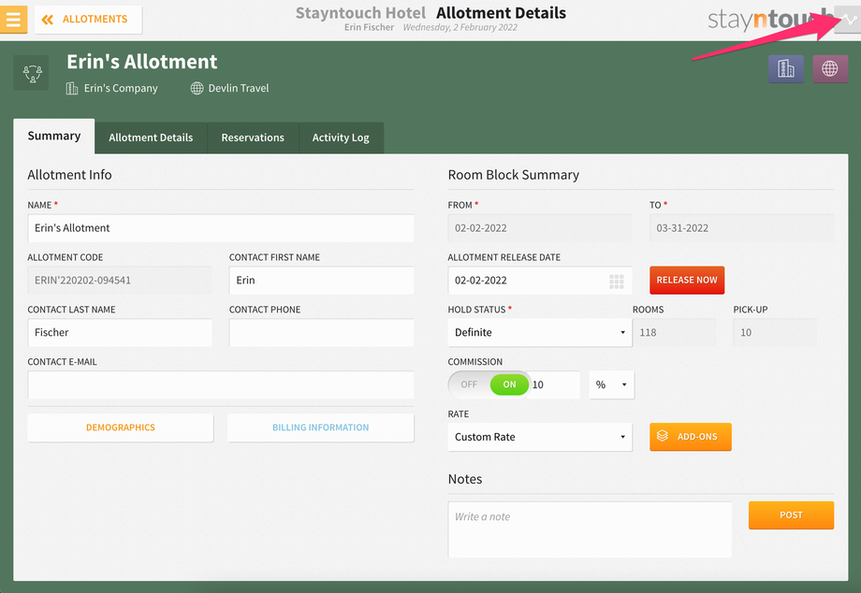
Task: Edit the commission amount field
Action: pos(555,384)
